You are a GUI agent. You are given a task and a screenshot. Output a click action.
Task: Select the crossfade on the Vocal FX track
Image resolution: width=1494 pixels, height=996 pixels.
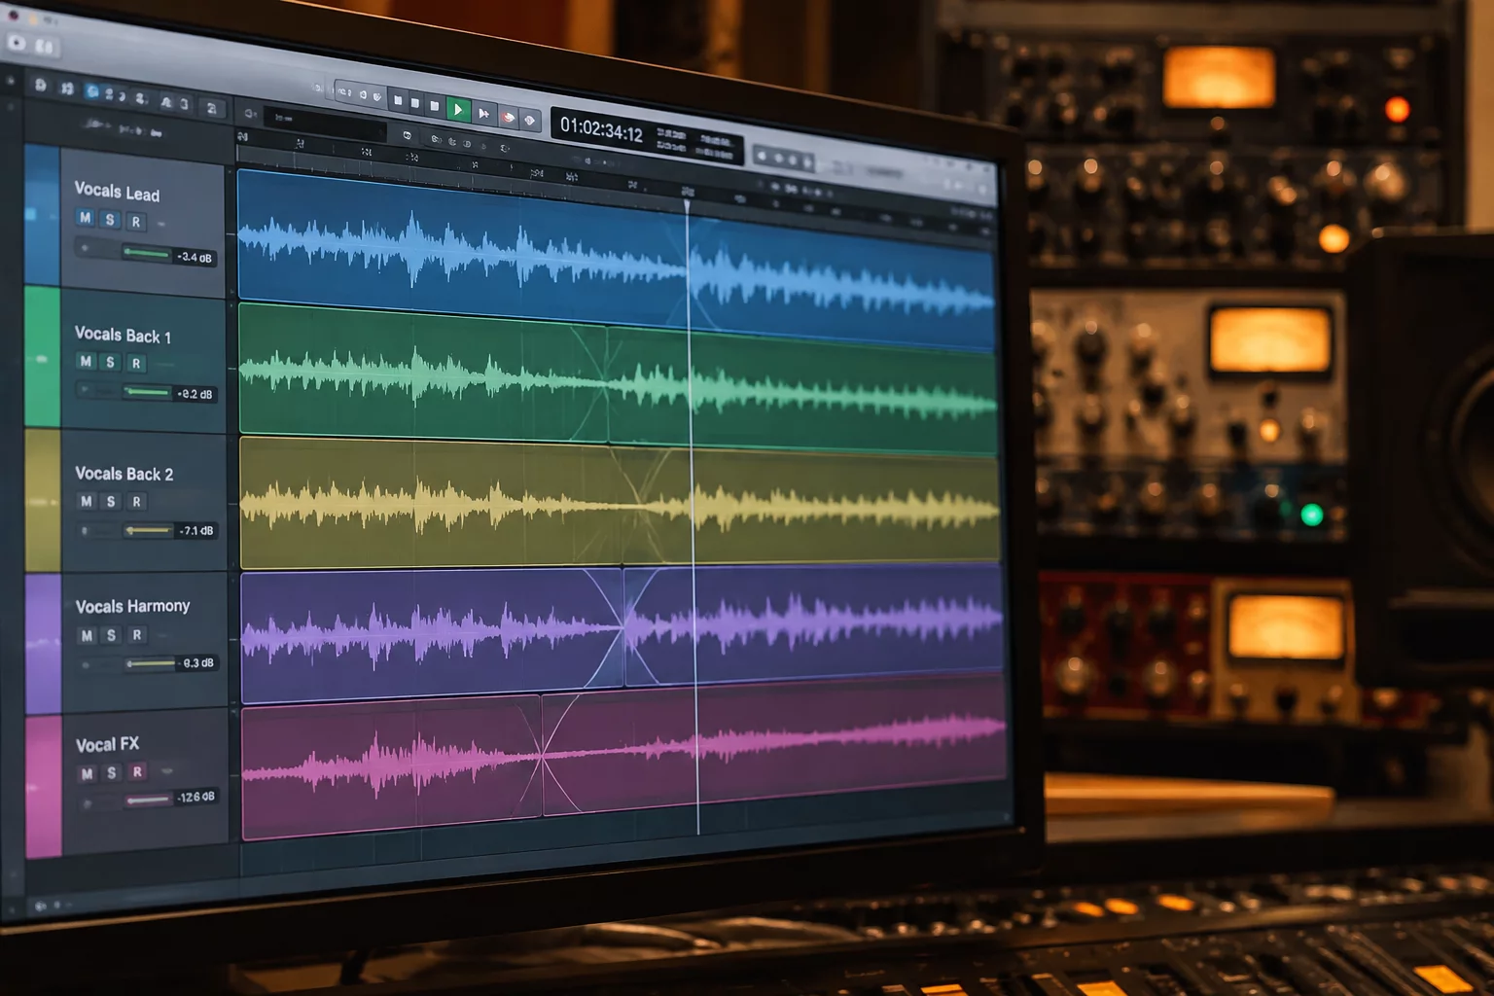coord(542,755)
